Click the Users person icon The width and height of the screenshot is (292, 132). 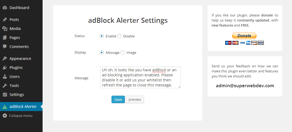[x=5, y=77]
